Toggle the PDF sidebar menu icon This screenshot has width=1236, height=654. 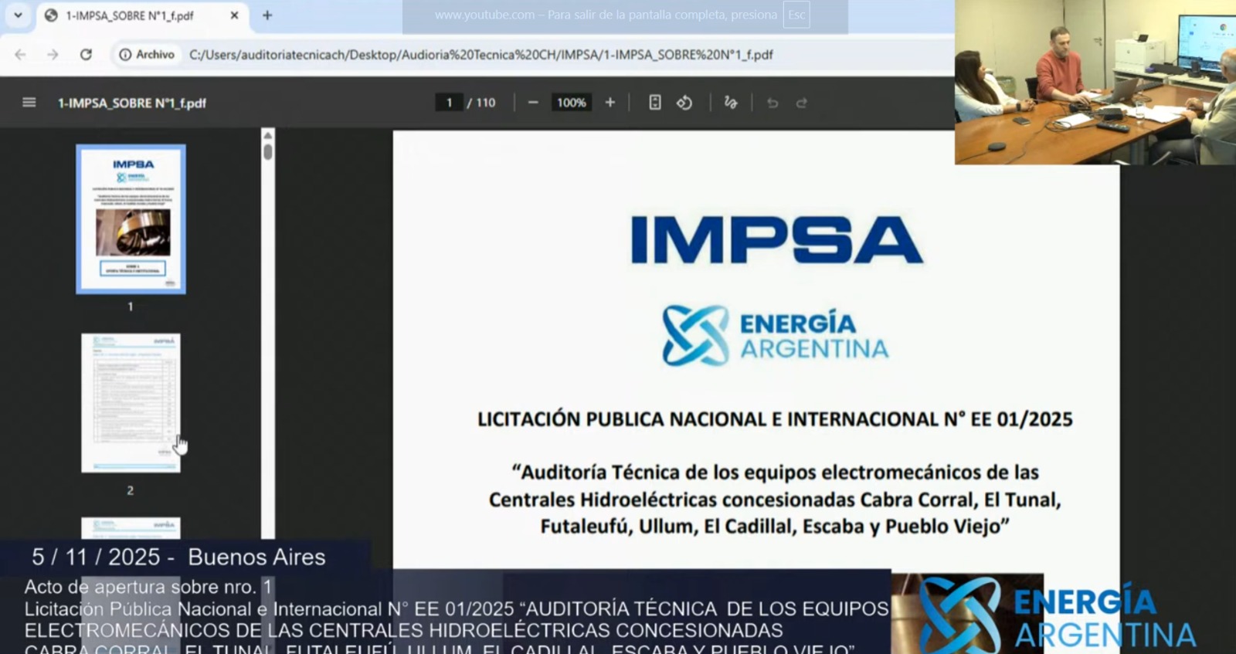pos(29,103)
